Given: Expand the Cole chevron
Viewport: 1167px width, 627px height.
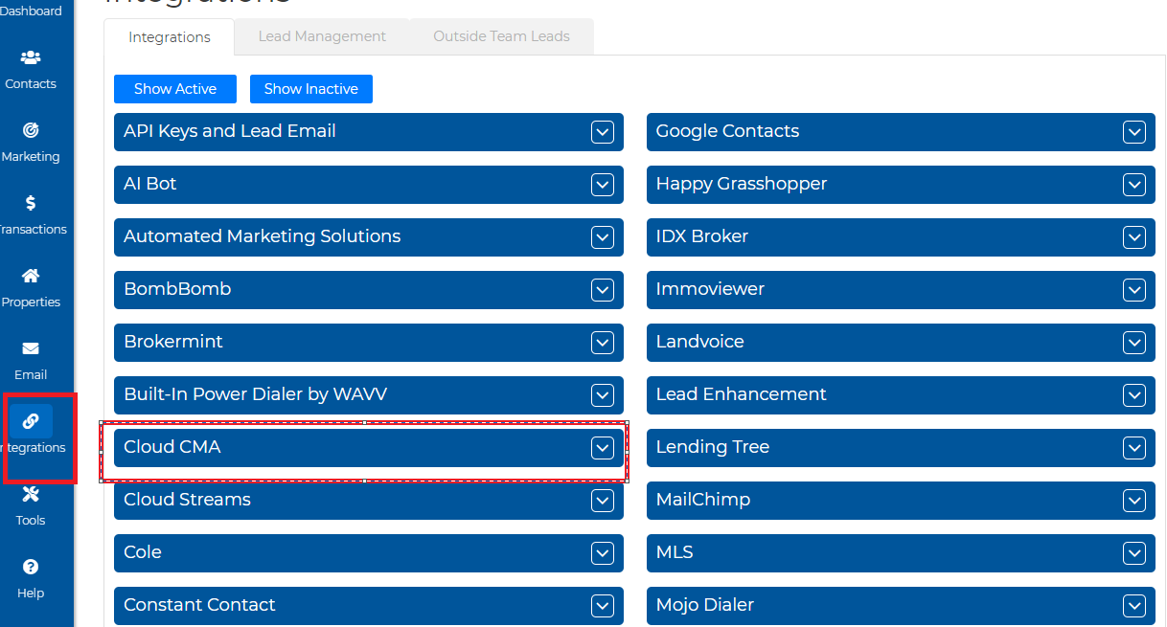Looking at the screenshot, I should (x=603, y=553).
